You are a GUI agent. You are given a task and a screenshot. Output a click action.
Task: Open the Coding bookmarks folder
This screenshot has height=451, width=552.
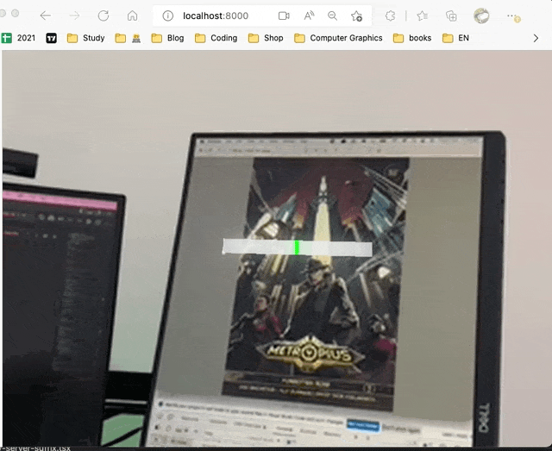[x=216, y=38]
